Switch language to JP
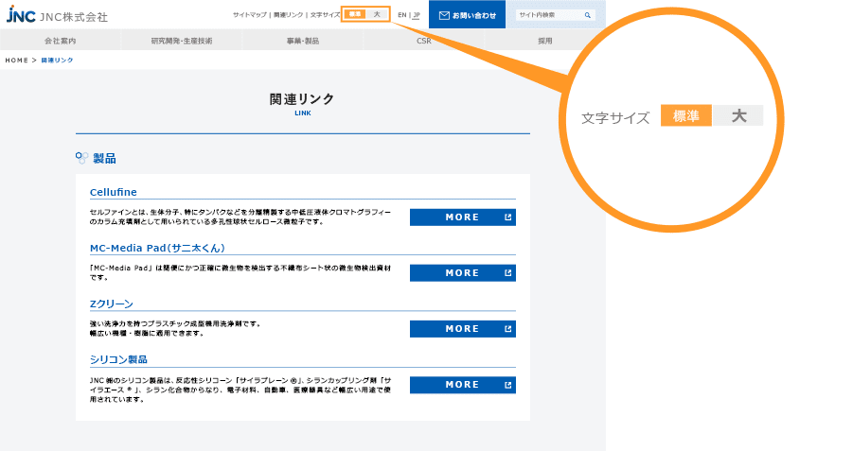This screenshot has height=451, width=853. [x=417, y=15]
